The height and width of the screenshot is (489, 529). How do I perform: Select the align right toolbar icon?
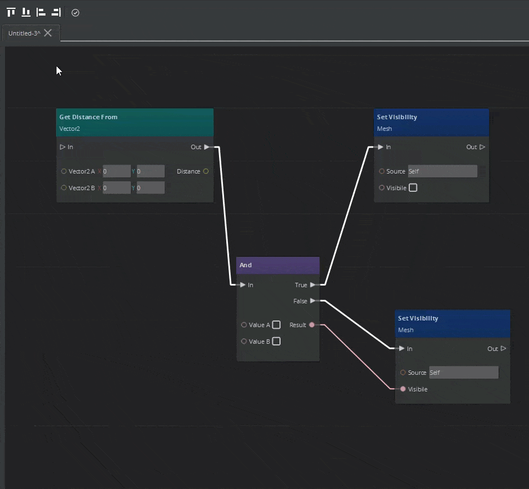(55, 12)
